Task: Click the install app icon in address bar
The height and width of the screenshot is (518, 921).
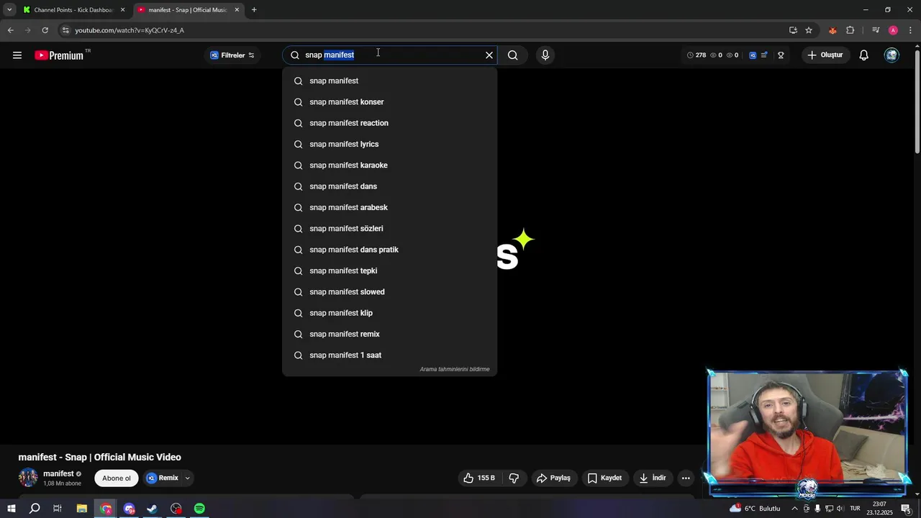Action: click(793, 30)
